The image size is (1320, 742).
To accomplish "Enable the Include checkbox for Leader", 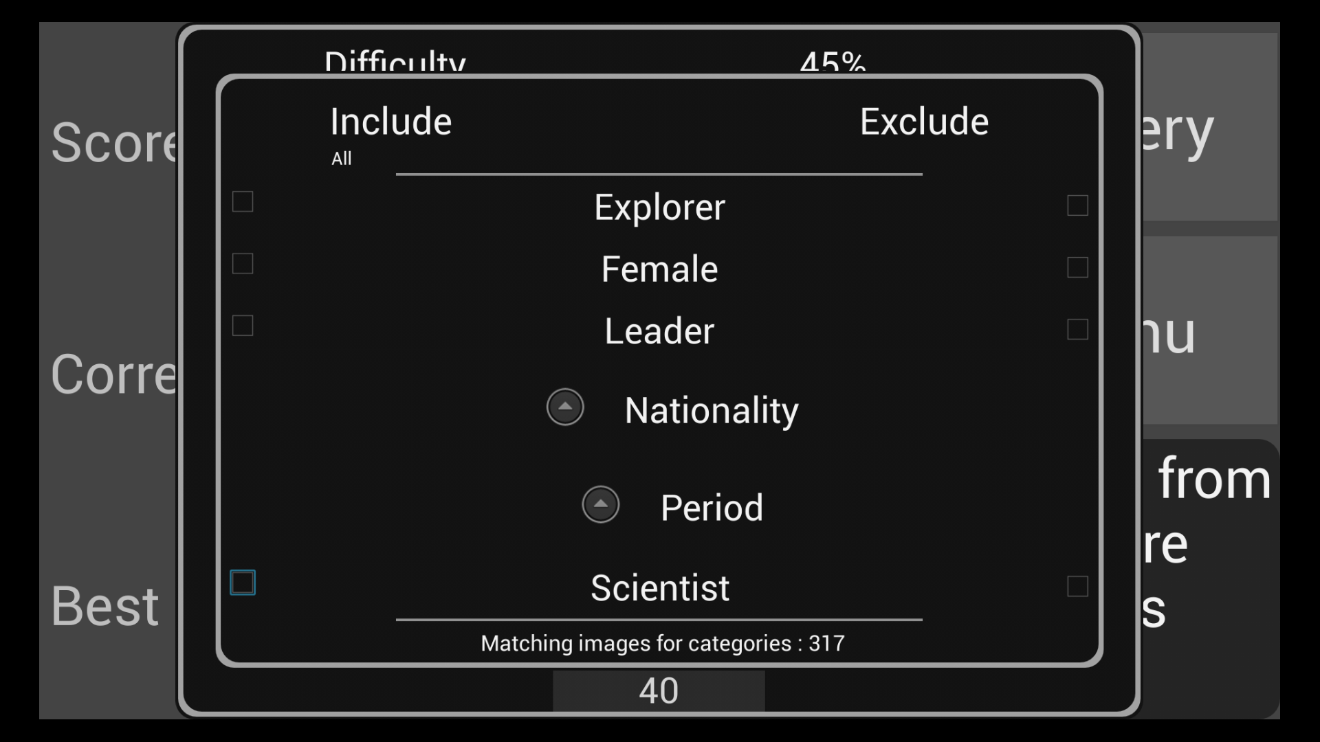I will coord(243,326).
